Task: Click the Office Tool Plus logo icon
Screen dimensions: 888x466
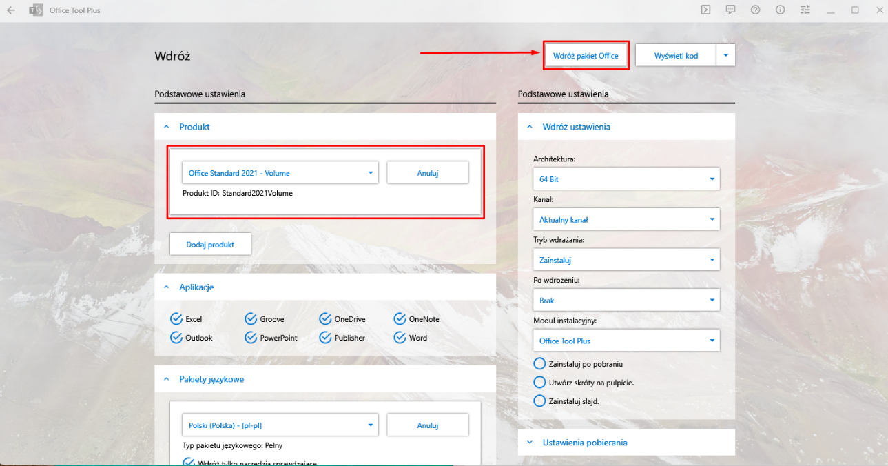Action: (36, 10)
